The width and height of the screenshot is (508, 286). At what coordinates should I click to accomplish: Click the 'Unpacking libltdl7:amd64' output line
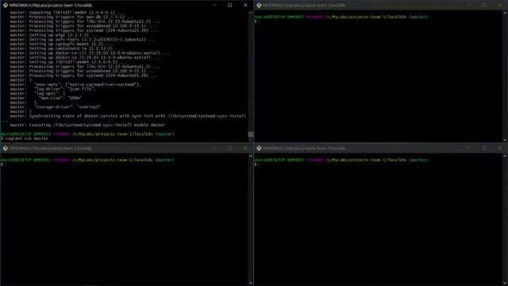pyautogui.click(x=67, y=13)
